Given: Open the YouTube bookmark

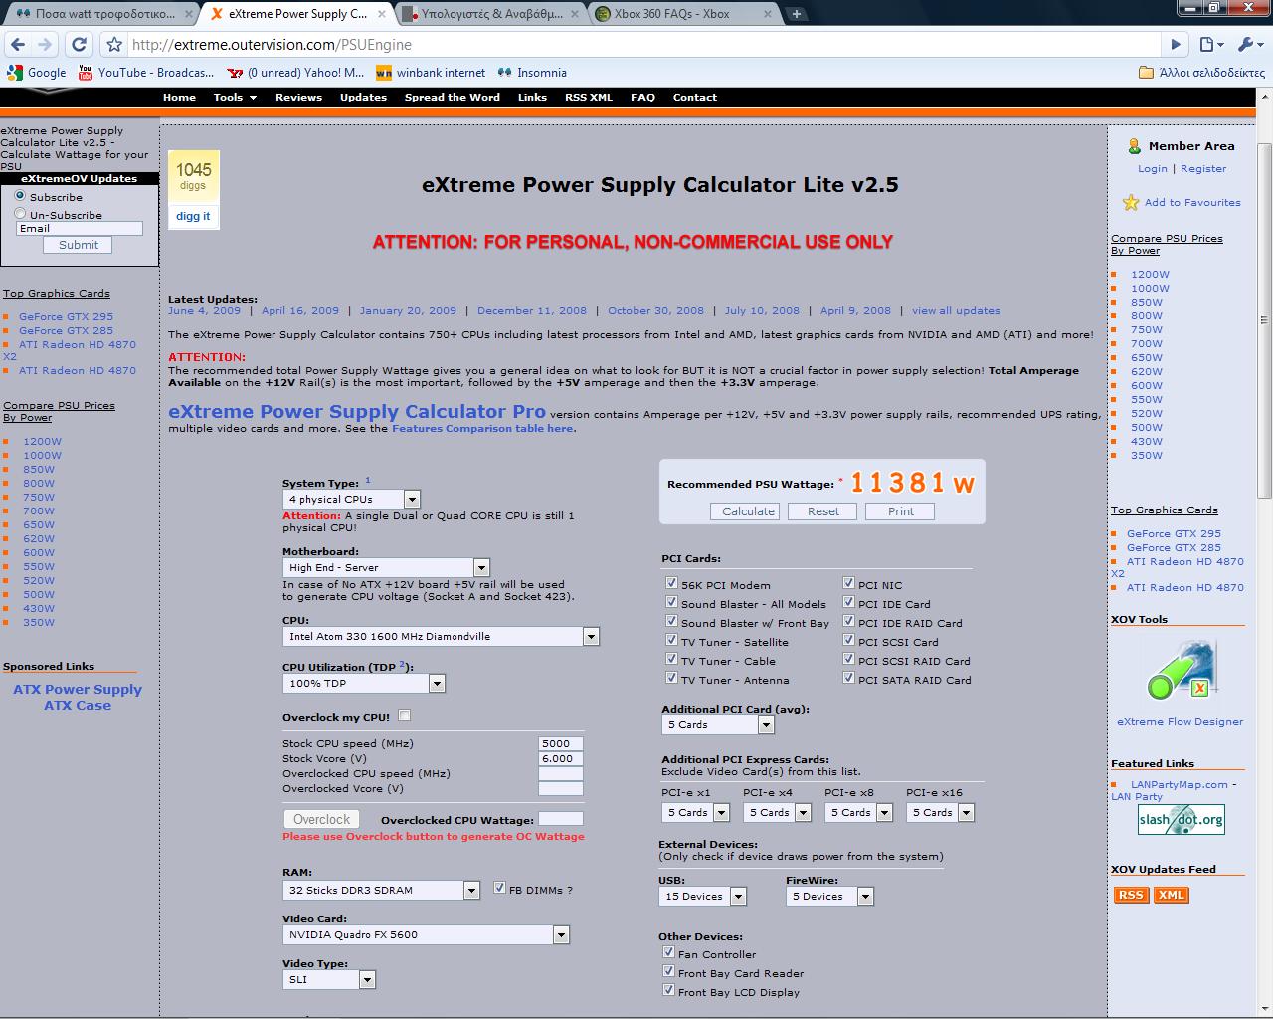Looking at the screenshot, I should pyautogui.click(x=146, y=72).
